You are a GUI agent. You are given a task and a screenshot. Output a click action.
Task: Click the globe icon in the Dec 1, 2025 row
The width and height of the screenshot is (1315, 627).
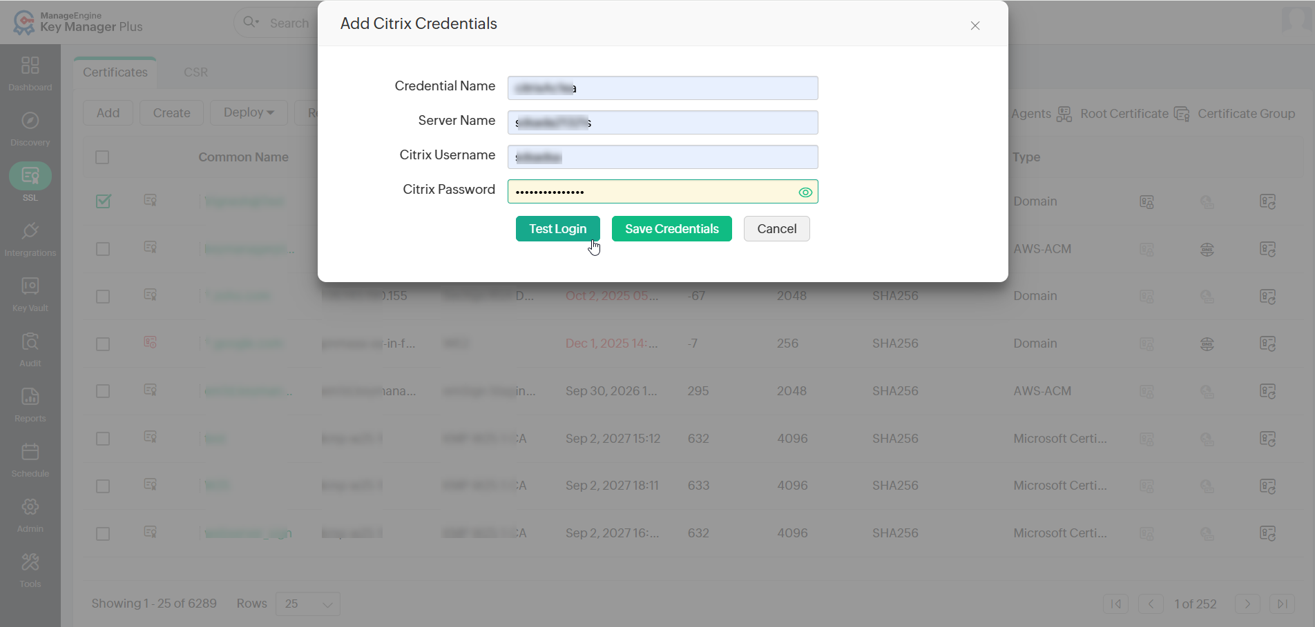pos(1207,344)
